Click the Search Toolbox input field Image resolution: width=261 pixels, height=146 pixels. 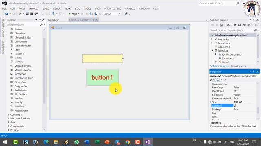[23, 24]
